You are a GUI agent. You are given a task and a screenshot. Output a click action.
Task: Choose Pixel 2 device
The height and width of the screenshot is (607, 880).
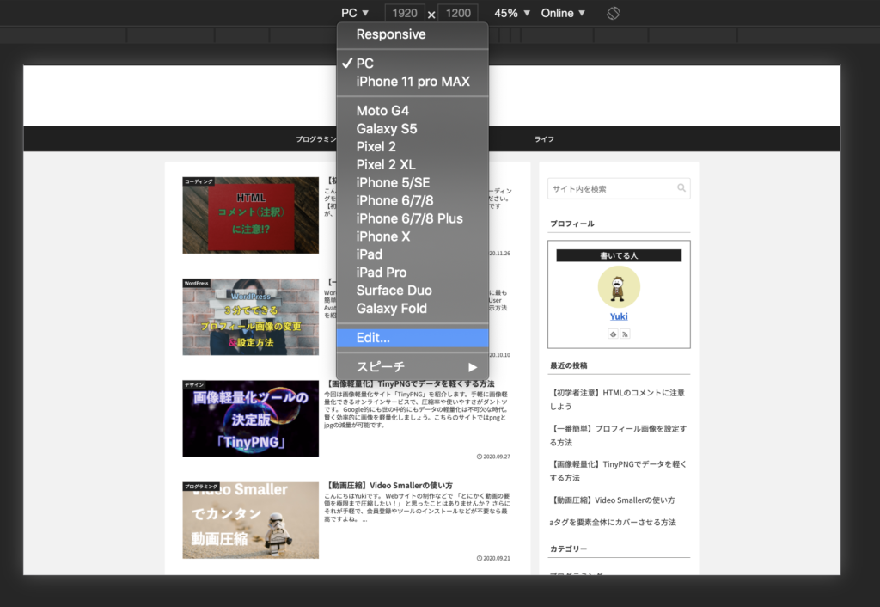click(412, 146)
